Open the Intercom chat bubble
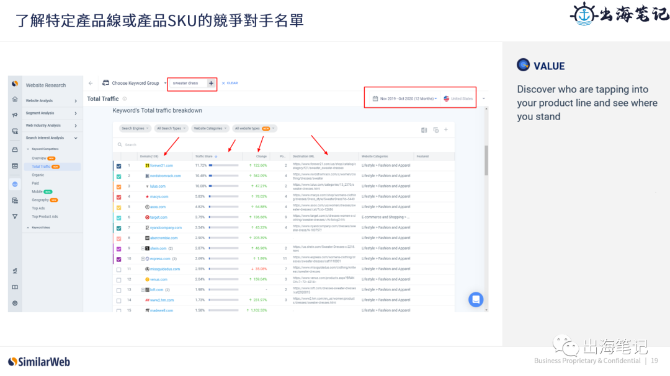This screenshot has width=670, height=376. click(476, 299)
